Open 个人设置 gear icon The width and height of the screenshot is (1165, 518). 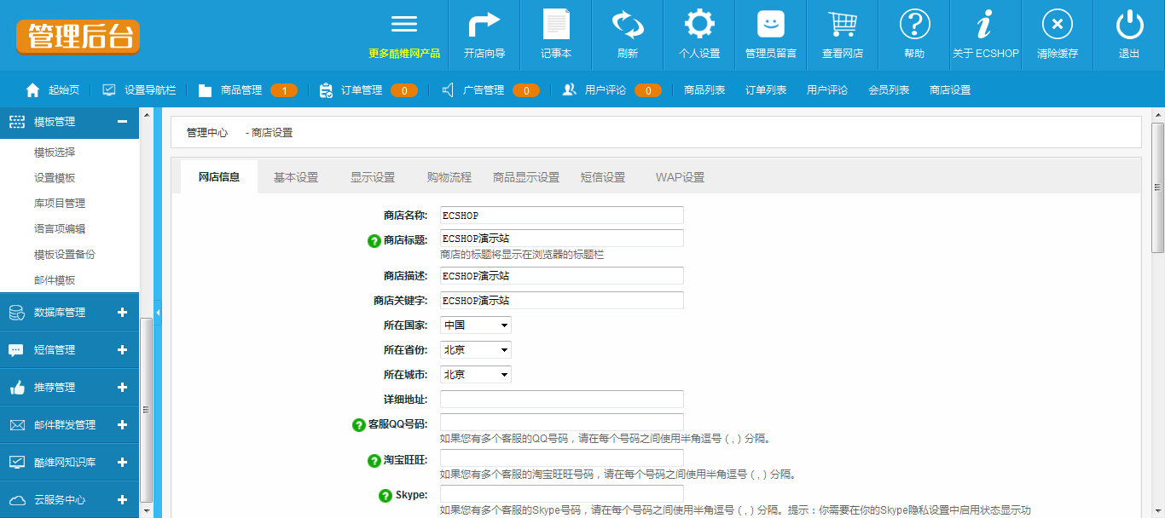(699, 25)
